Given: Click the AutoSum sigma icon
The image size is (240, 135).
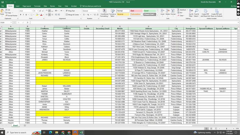Looking at the screenshot, I should [178, 10].
